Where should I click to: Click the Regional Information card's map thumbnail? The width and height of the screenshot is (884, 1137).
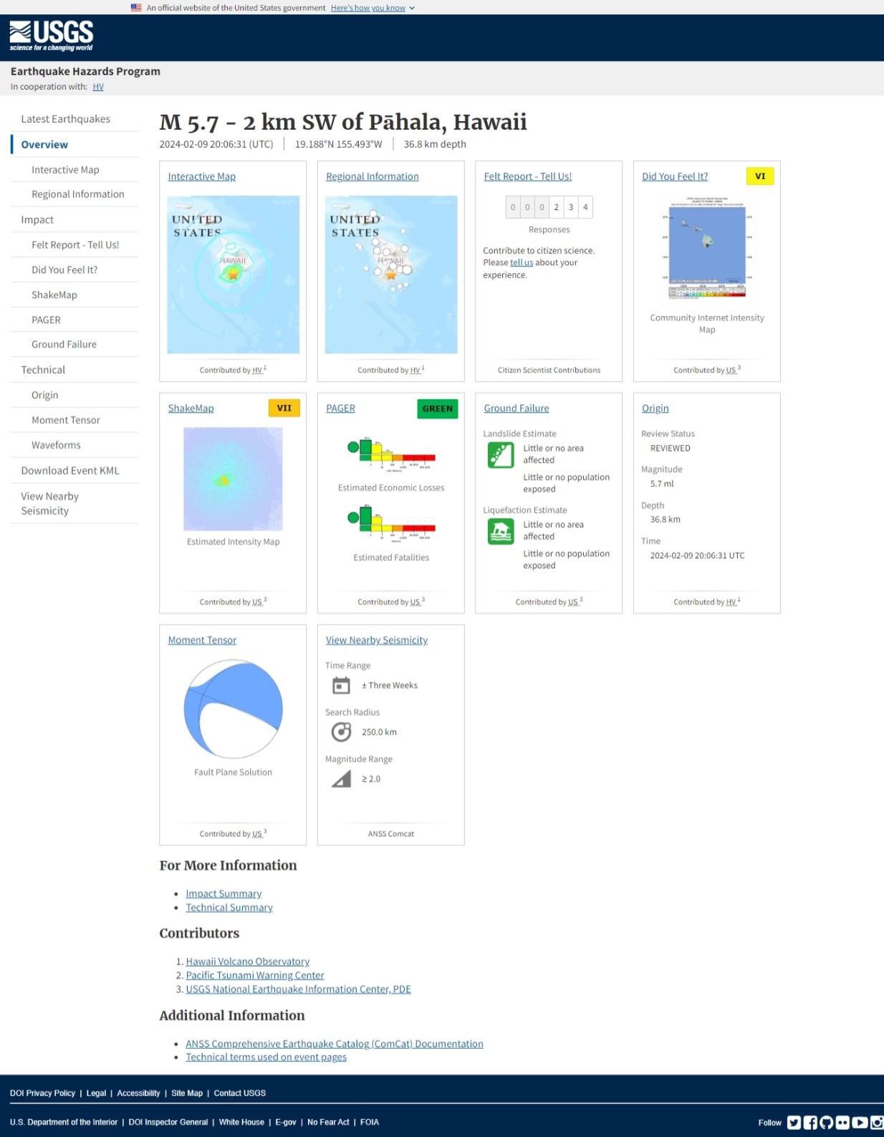point(391,274)
